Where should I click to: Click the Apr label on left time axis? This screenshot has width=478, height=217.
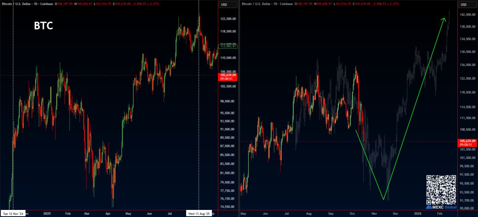pos(108,214)
